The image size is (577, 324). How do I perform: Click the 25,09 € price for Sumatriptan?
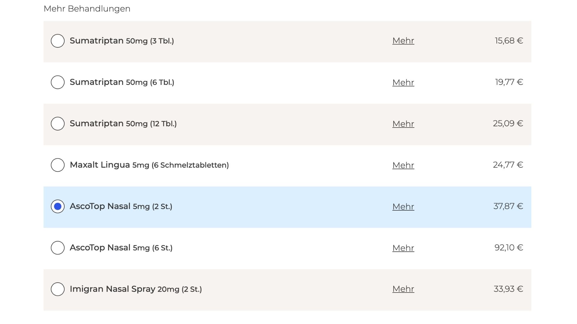pyautogui.click(x=508, y=124)
